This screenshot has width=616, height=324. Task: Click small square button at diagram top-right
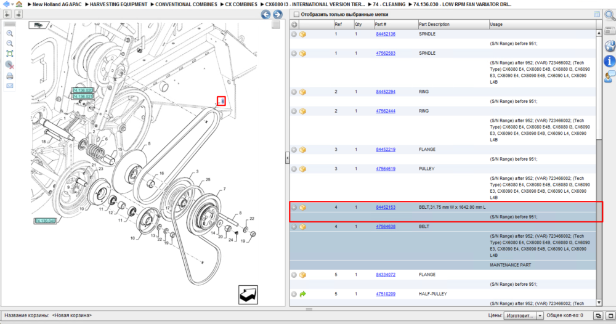click(276, 25)
